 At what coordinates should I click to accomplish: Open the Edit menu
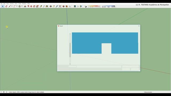[x=4, y=4]
